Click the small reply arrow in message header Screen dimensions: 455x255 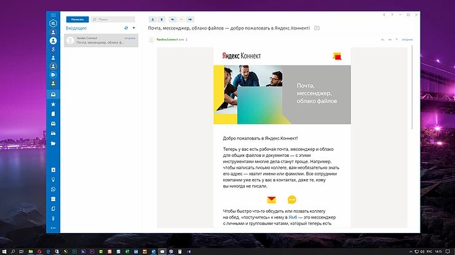(382, 39)
